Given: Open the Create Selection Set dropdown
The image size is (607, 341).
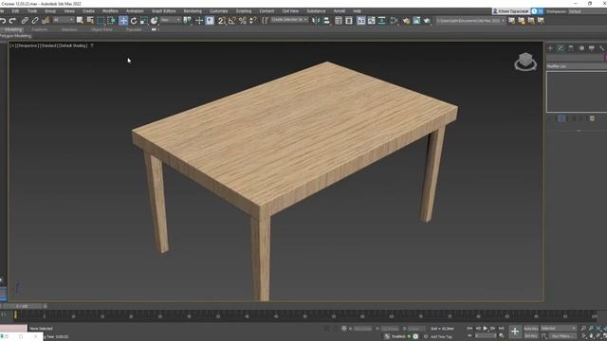Looking at the screenshot, I should (289, 20).
